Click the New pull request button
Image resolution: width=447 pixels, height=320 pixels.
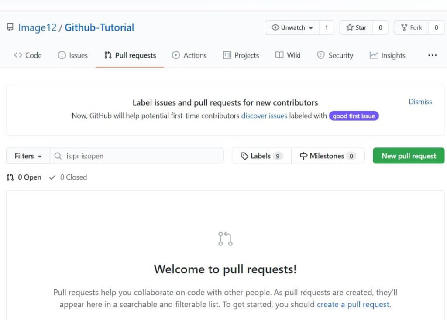409,156
